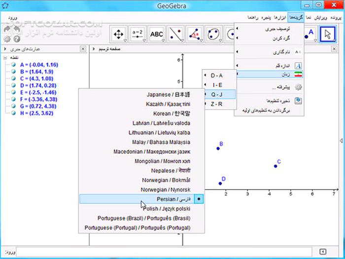Toggle visibility ball of point E
Image resolution: width=345 pixels, height=259 pixels.
point(13,92)
